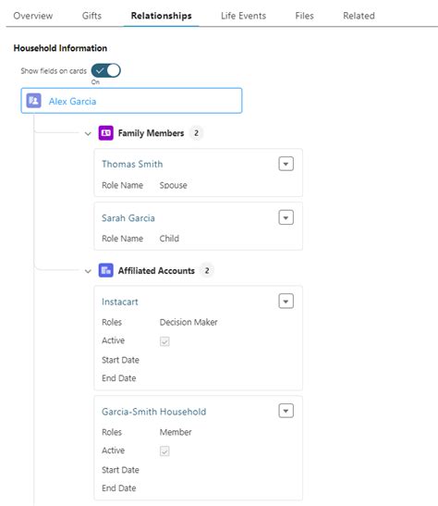The width and height of the screenshot is (438, 506).
Task: Click the Active checkbox under Instacart
Action: click(164, 341)
